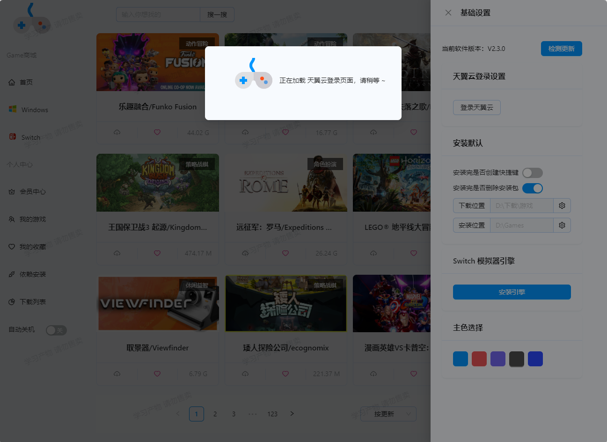Viewport: 607px width, 442px height.
Task: Click the 检测更新 button
Action: 561,49
